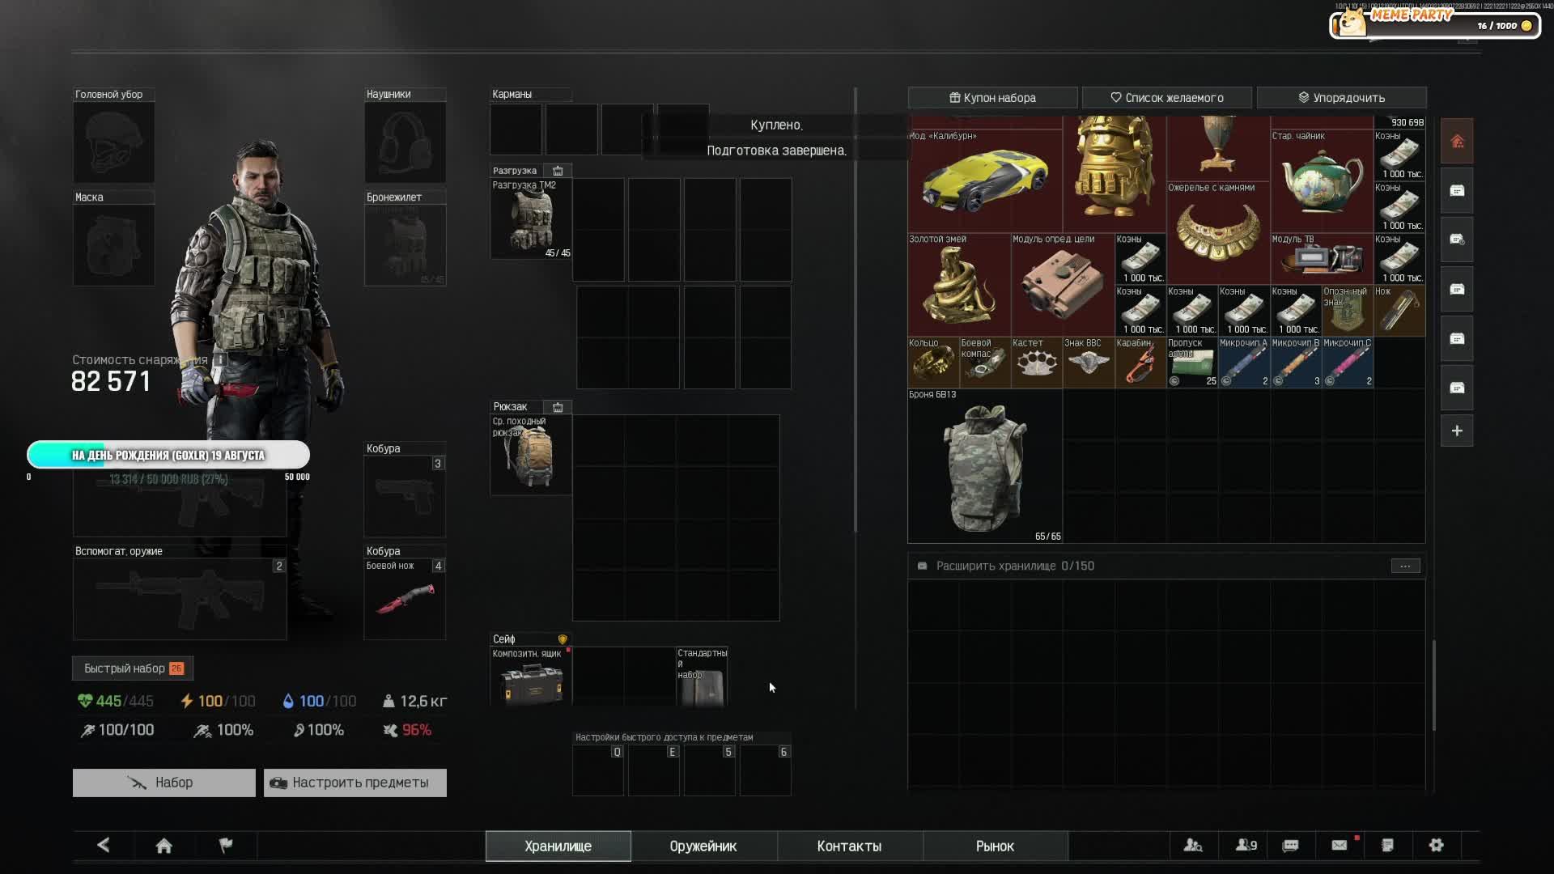The height and width of the screenshot is (874, 1554).
Task: Click the flag icon in bottom bar
Action: tap(226, 845)
